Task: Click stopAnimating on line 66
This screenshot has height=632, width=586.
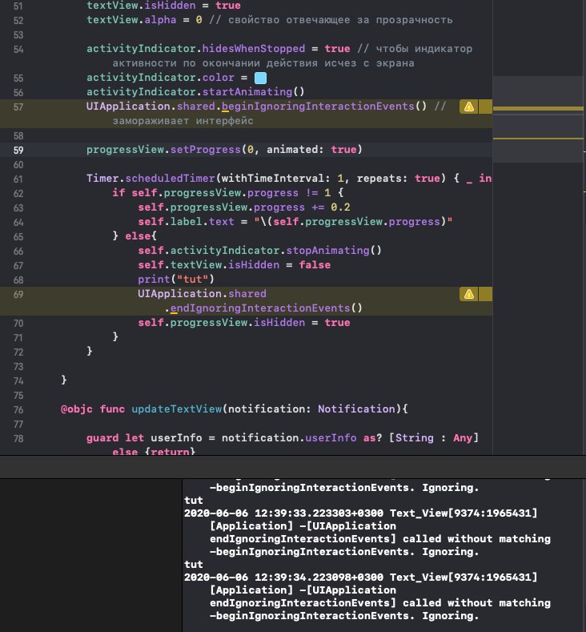Action: [x=327, y=250]
